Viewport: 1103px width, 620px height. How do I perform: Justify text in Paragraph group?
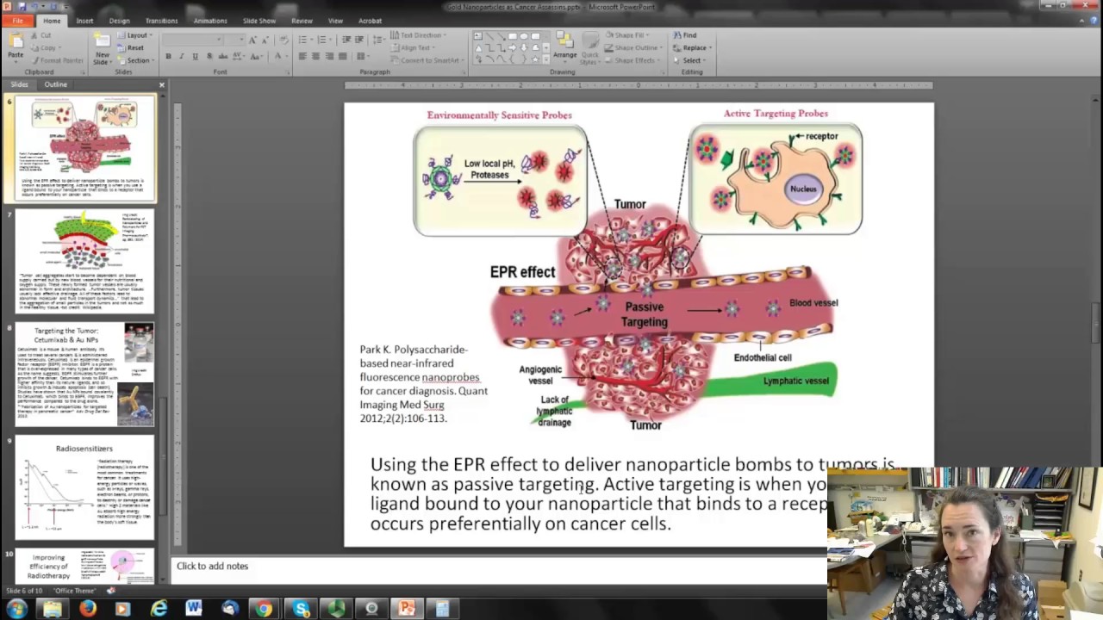pos(342,56)
